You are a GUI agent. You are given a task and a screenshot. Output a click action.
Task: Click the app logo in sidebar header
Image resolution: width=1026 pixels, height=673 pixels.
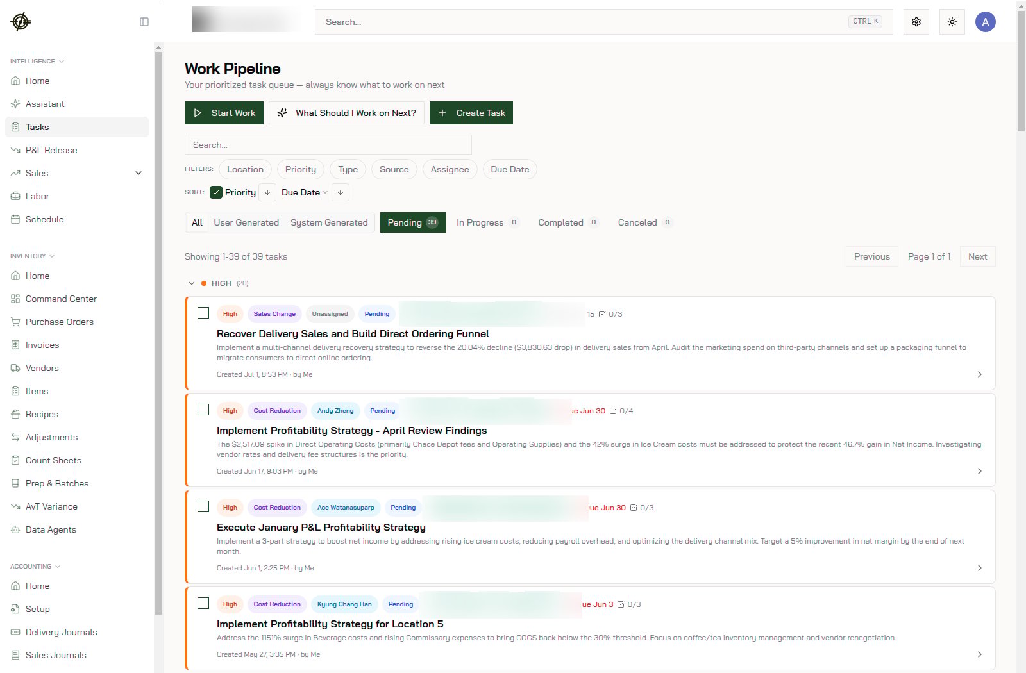point(21,22)
